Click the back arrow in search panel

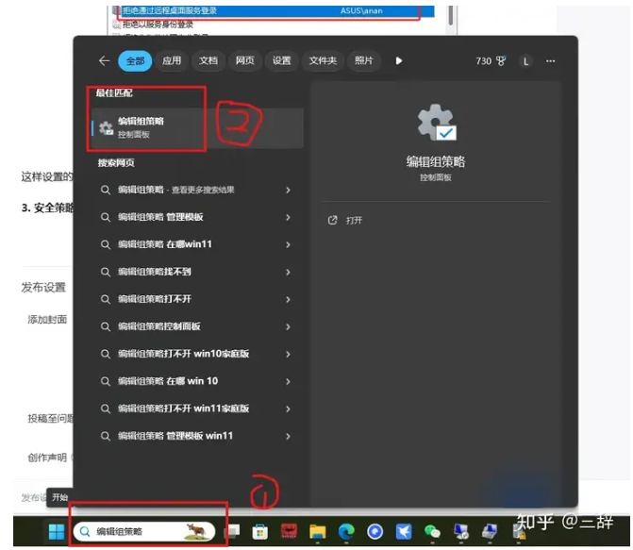104,61
